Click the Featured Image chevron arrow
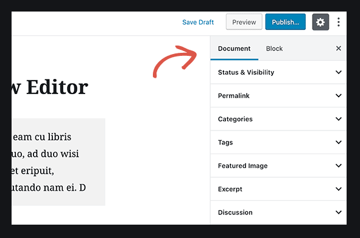360x238 pixels. point(339,166)
